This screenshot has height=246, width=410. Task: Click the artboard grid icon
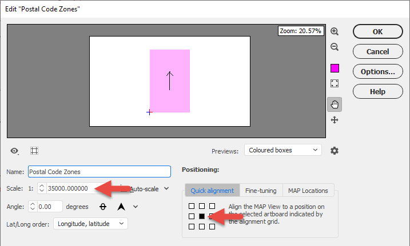pos(34,151)
